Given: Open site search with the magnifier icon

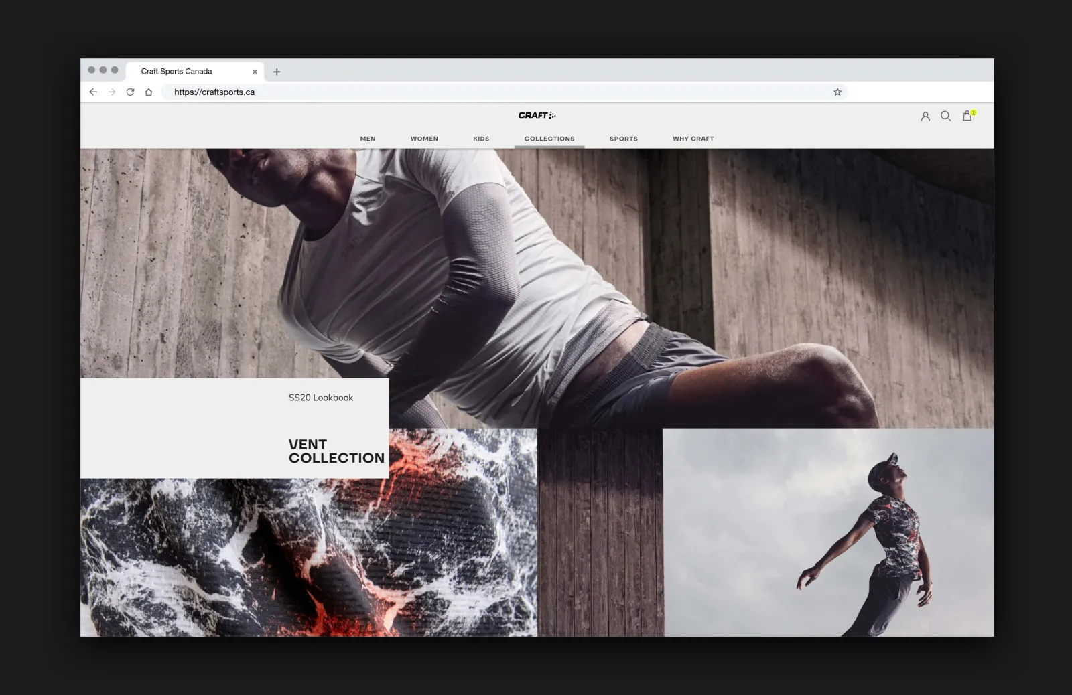Looking at the screenshot, I should [x=946, y=115].
